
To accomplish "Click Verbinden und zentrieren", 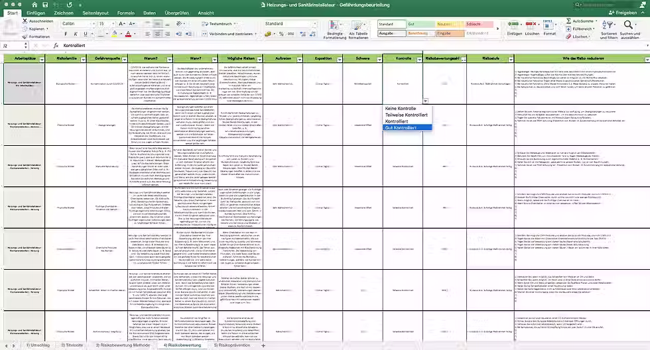I will [227, 34].
